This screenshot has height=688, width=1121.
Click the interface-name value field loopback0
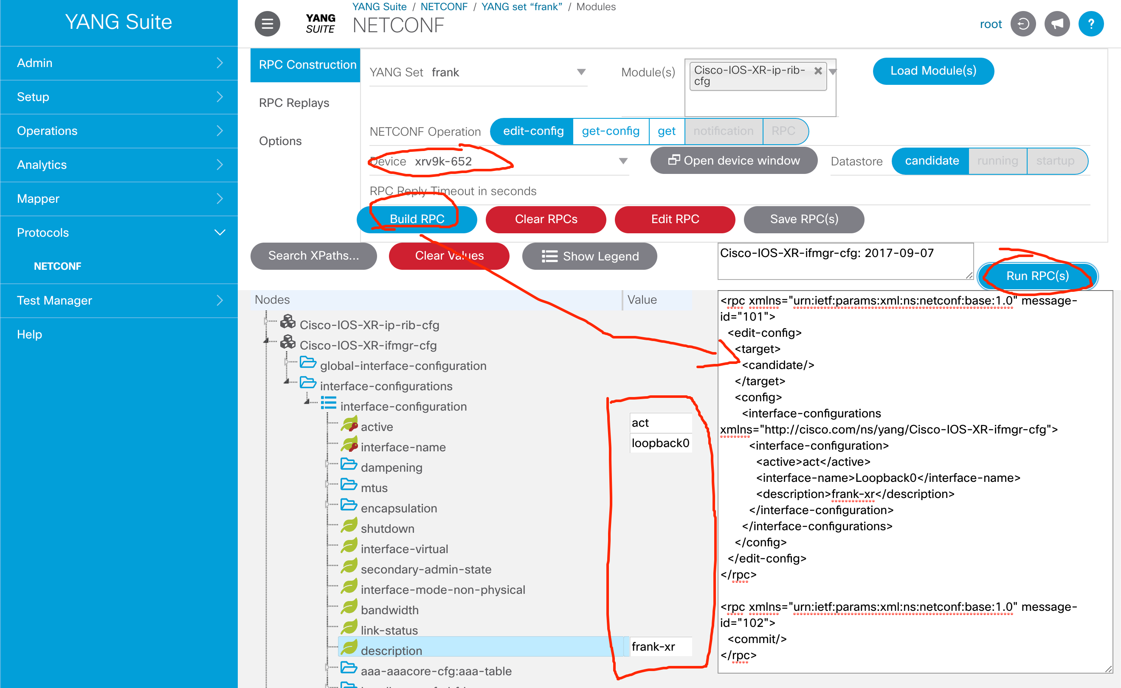click(x=660, y=443)
